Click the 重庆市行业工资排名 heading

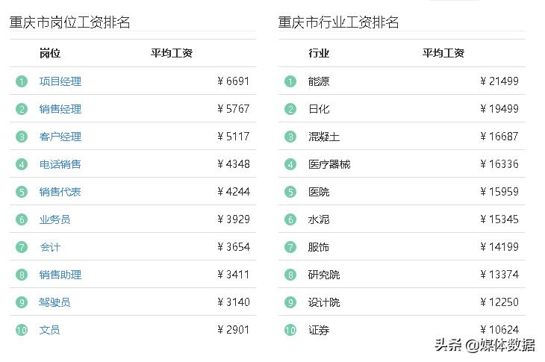coord(339,22)
